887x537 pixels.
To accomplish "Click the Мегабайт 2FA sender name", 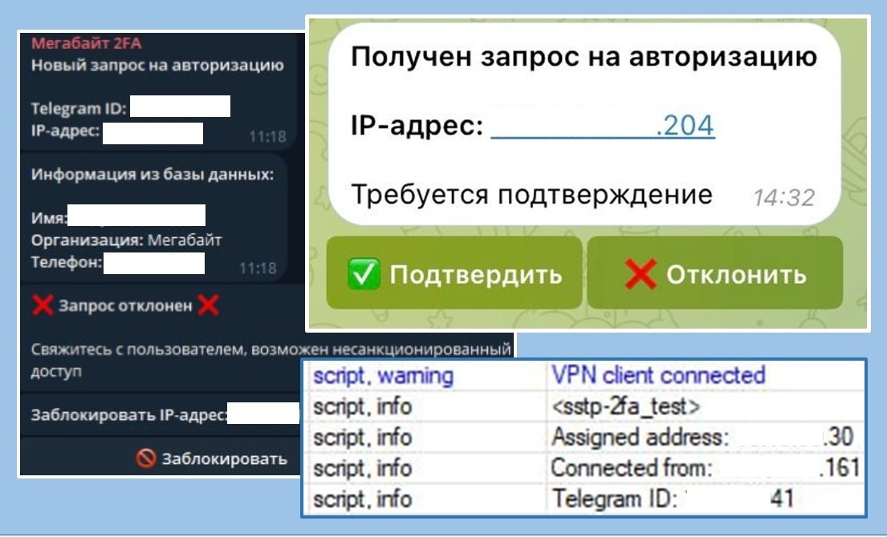I will (x=86, y=43).
